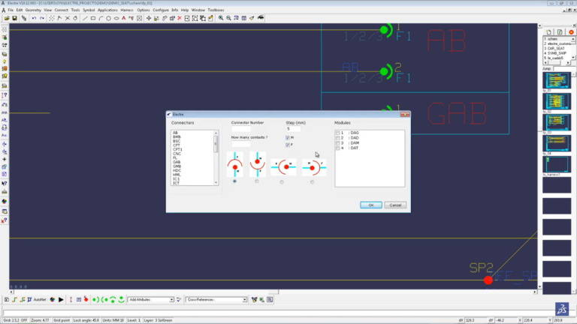Select the Rectangle drawing tool

93,18
